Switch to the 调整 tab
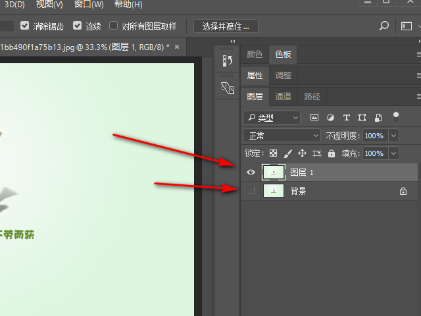Viewport: 421px width, 316px height. [x=284, y=75]
